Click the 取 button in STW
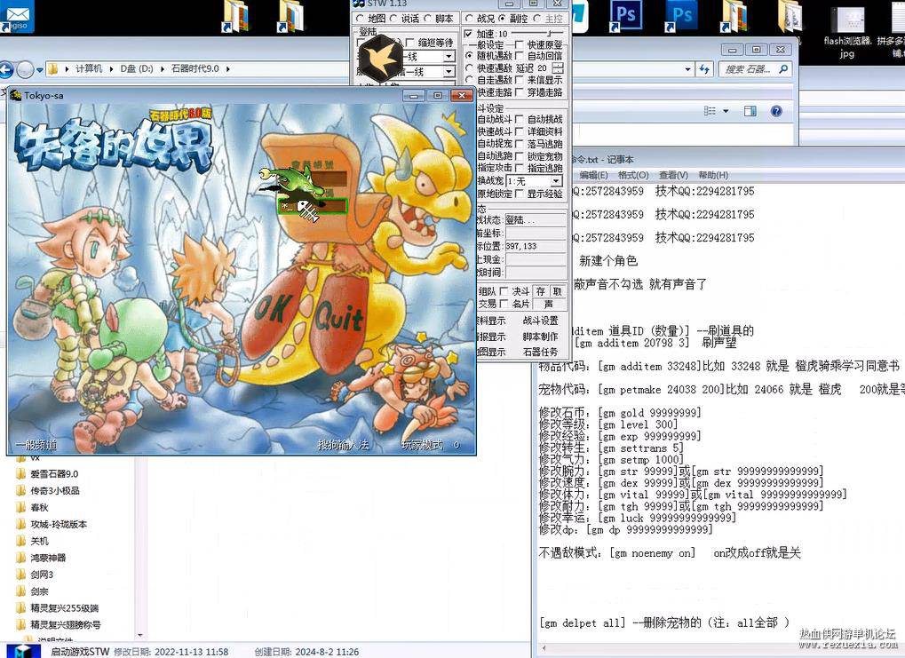The image size is (905, 658). pyautogui.click(x=557, y=291)
